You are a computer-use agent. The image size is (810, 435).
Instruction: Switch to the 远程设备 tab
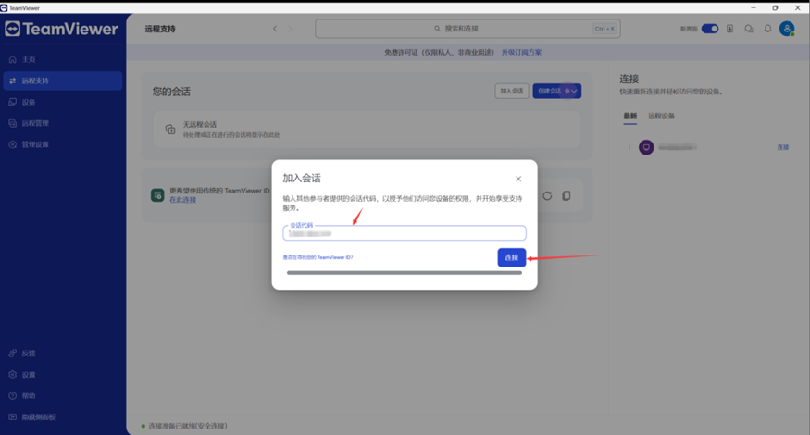coord(661,117)
